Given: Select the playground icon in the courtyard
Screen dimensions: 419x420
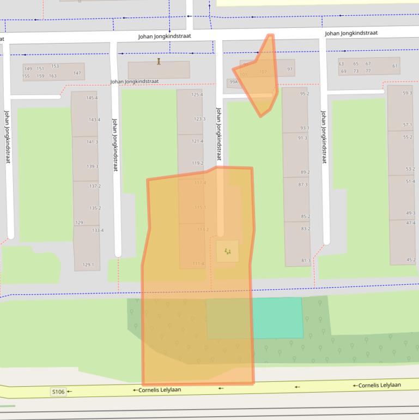Looking at the screenshot, I should pyautogui.click(x=227, y=251).
